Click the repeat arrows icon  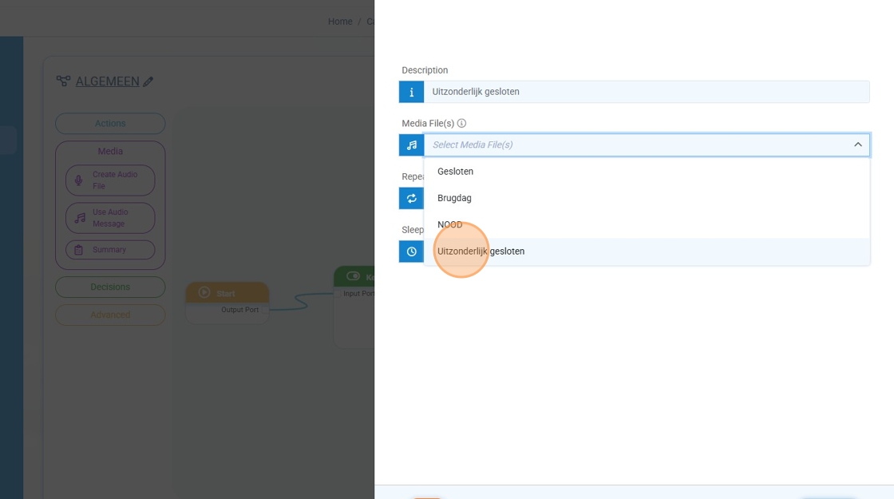point(411,198)
